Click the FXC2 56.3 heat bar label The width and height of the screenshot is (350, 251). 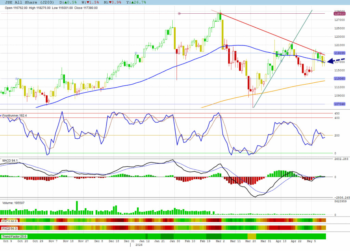9,229
